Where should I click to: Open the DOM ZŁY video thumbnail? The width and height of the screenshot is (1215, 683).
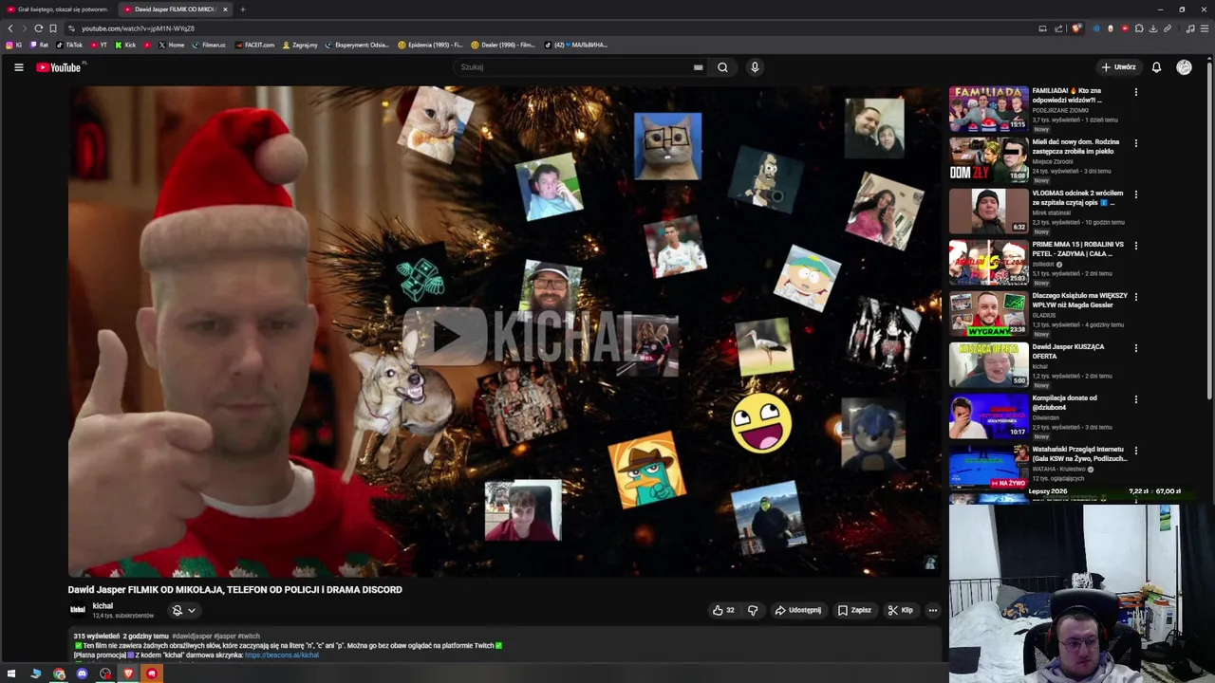pos(988,160)
